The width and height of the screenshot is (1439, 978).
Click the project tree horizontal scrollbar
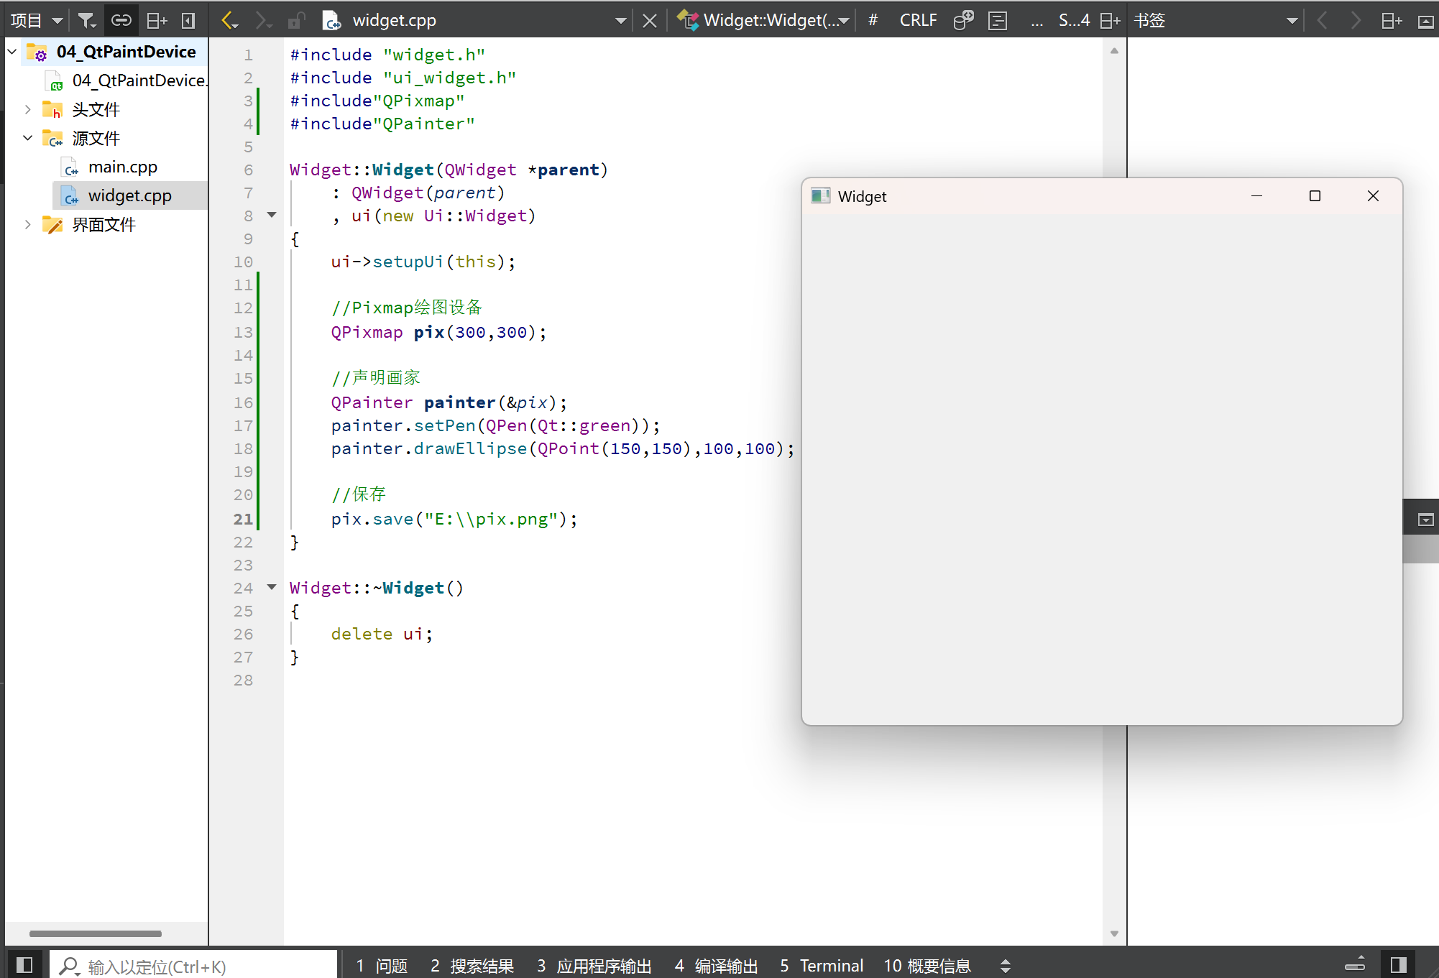pos(95,933)
